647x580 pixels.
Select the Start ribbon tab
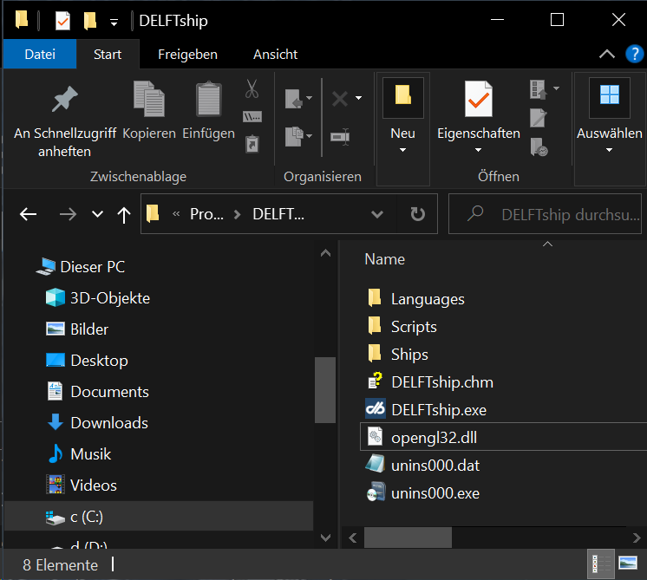point(108,54)
